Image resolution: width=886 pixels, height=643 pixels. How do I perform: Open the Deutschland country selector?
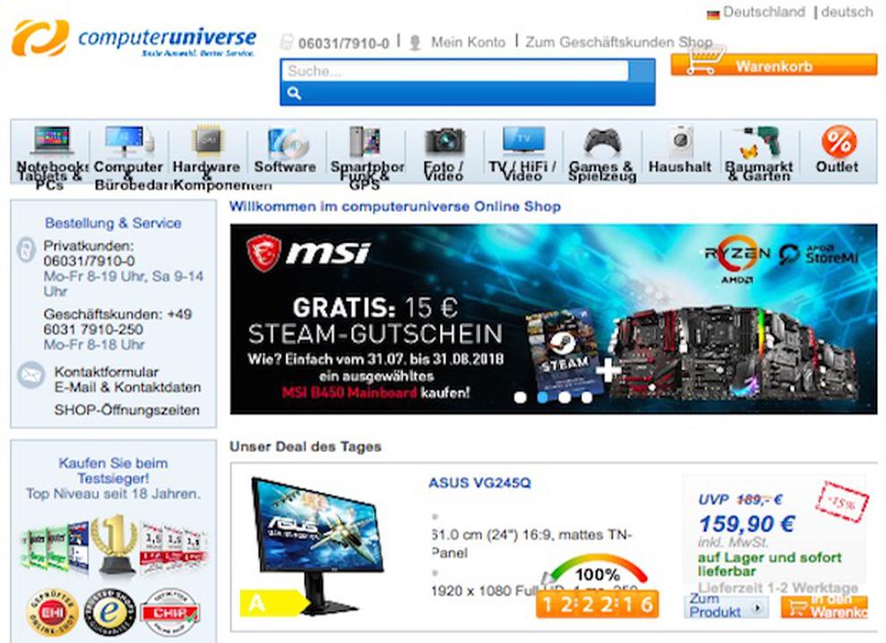(764, 13)
